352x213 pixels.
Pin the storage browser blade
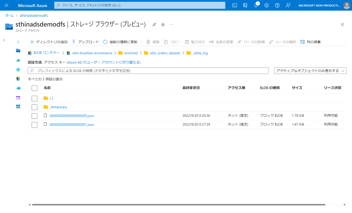pyautogui.click(x=154, y=24)
